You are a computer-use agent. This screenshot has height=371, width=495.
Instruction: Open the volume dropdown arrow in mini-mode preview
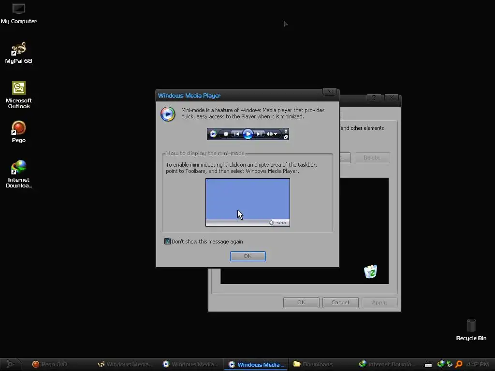276,134
